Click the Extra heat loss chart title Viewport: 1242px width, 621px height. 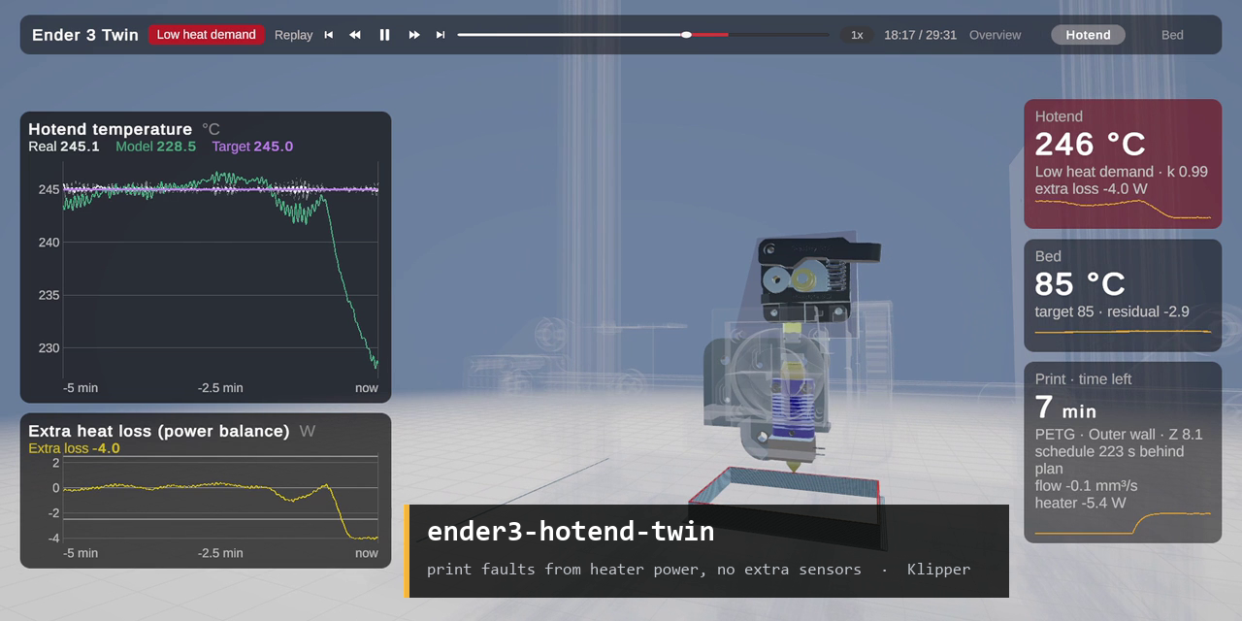coord(158,431)
